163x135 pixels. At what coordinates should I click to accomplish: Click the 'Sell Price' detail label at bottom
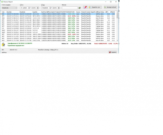coord(4,53)
